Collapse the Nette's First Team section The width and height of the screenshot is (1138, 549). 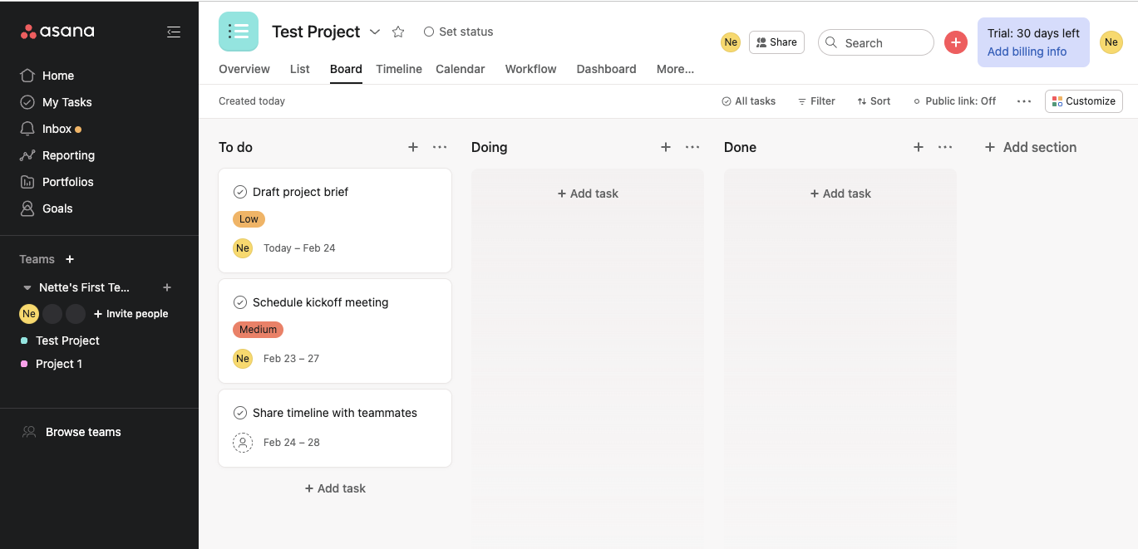click(27, 288)
